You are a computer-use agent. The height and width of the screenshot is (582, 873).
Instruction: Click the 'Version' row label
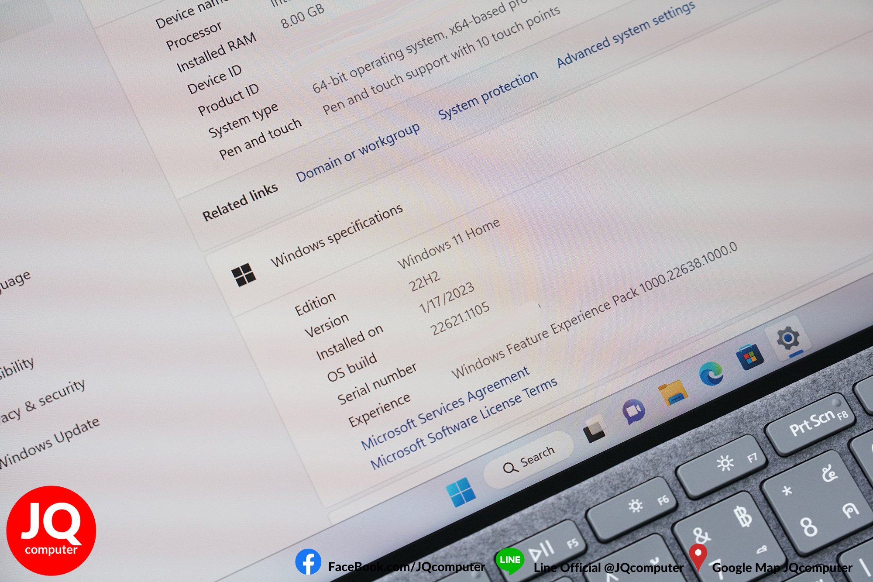coord(327,325)
